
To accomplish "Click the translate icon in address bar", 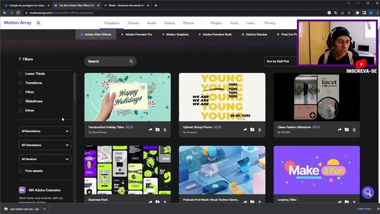I will pyautogui.click(x=335, y=12).
